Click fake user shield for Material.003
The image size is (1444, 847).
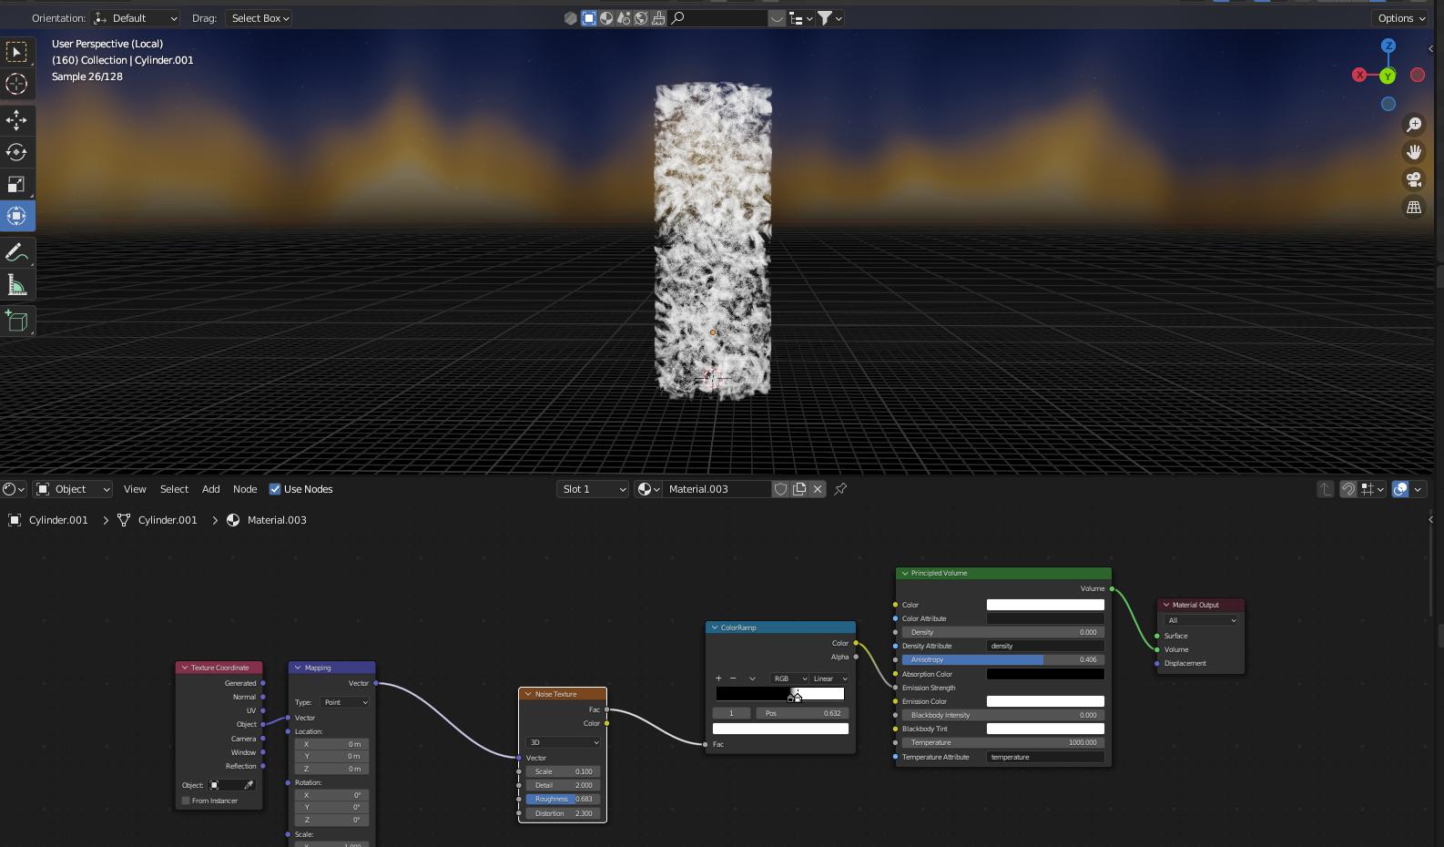point(780,489)
